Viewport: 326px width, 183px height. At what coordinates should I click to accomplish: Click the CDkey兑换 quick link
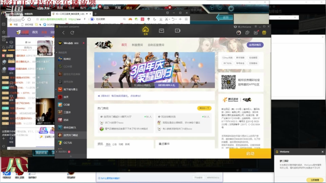click(227, 58)
